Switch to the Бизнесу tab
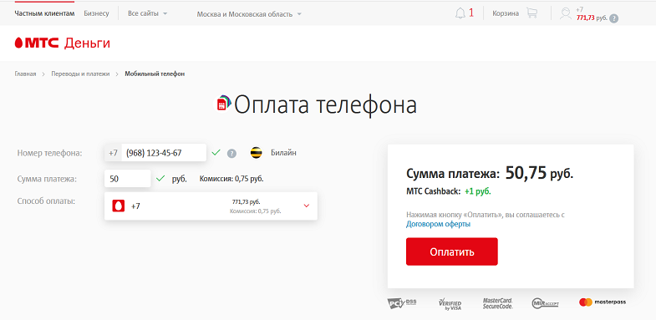Image resolution: width=656 pixels, height=320 pixels. click(x=96, y=13)
